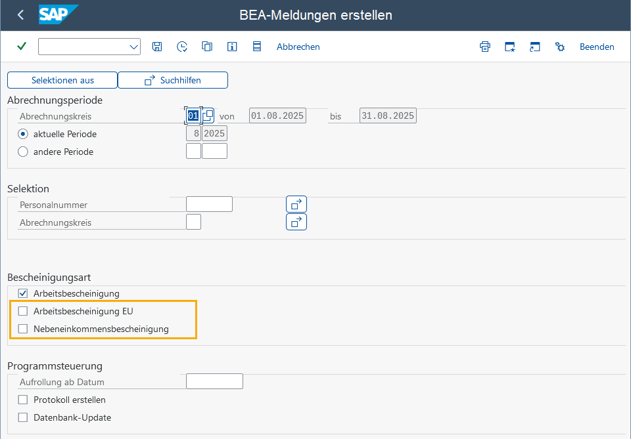Image resolution: width=631 pixels, height=439 pixels.
Task: Click the green checkmark confirm icon
Action: pyautogui.click(x=22, y=46)
